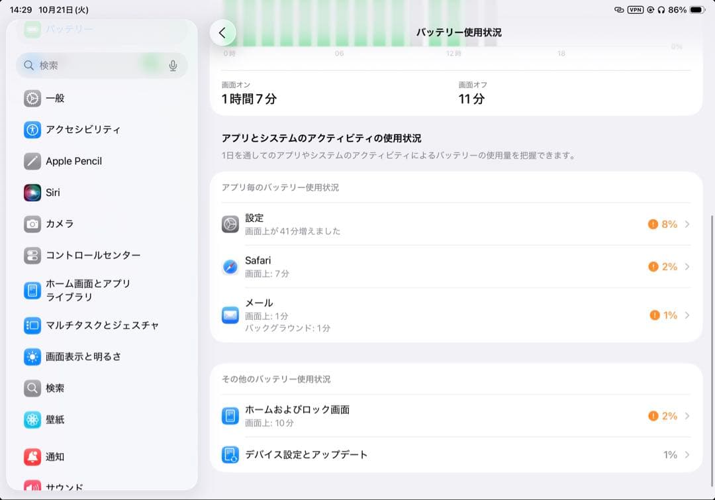Click the 壁紙 sidebar icon
715x500 pixels.
[x=32, y=420]
